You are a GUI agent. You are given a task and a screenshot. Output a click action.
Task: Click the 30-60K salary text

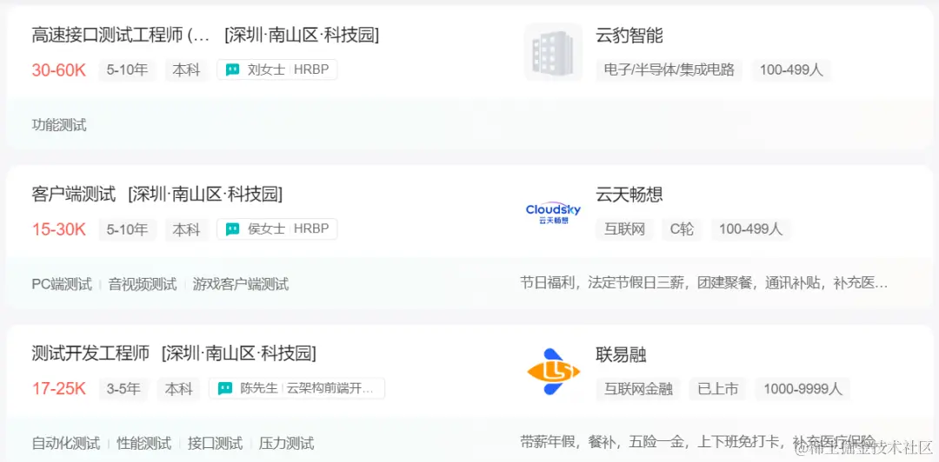coord(59,70)
